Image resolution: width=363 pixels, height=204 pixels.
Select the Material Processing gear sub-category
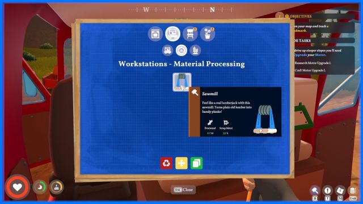click(181, 50)
